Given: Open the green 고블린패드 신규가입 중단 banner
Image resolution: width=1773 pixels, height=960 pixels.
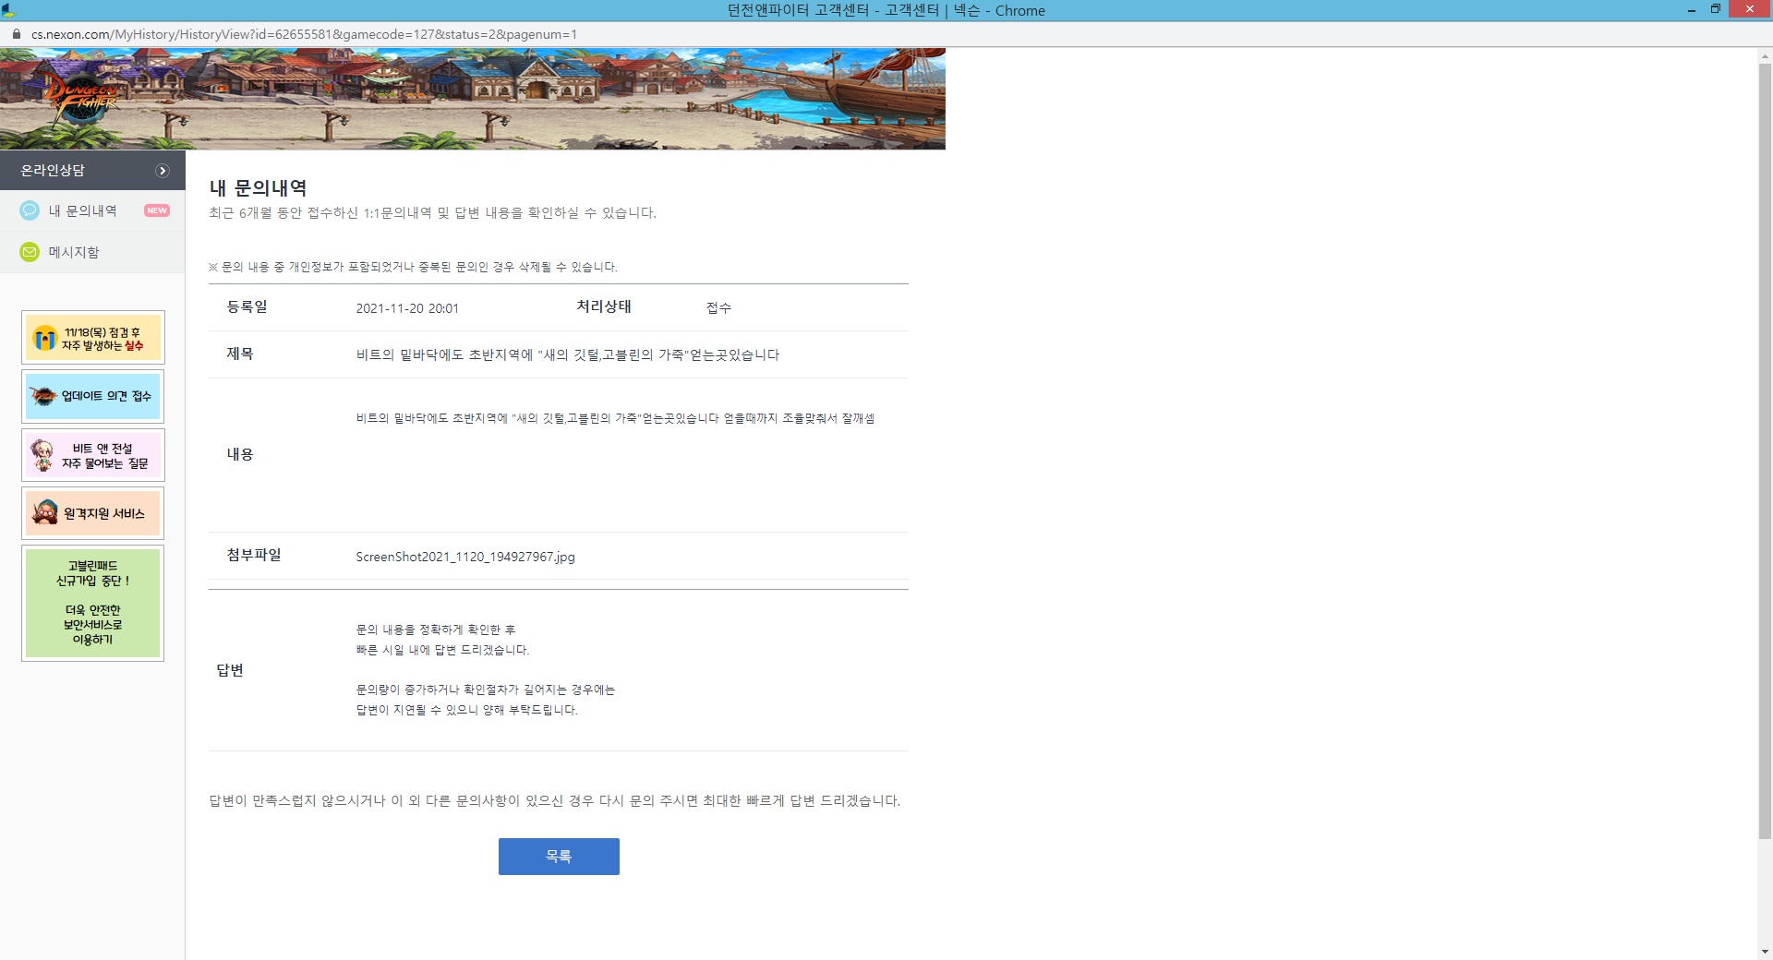Looking at the screenshot, I should 92,603.
